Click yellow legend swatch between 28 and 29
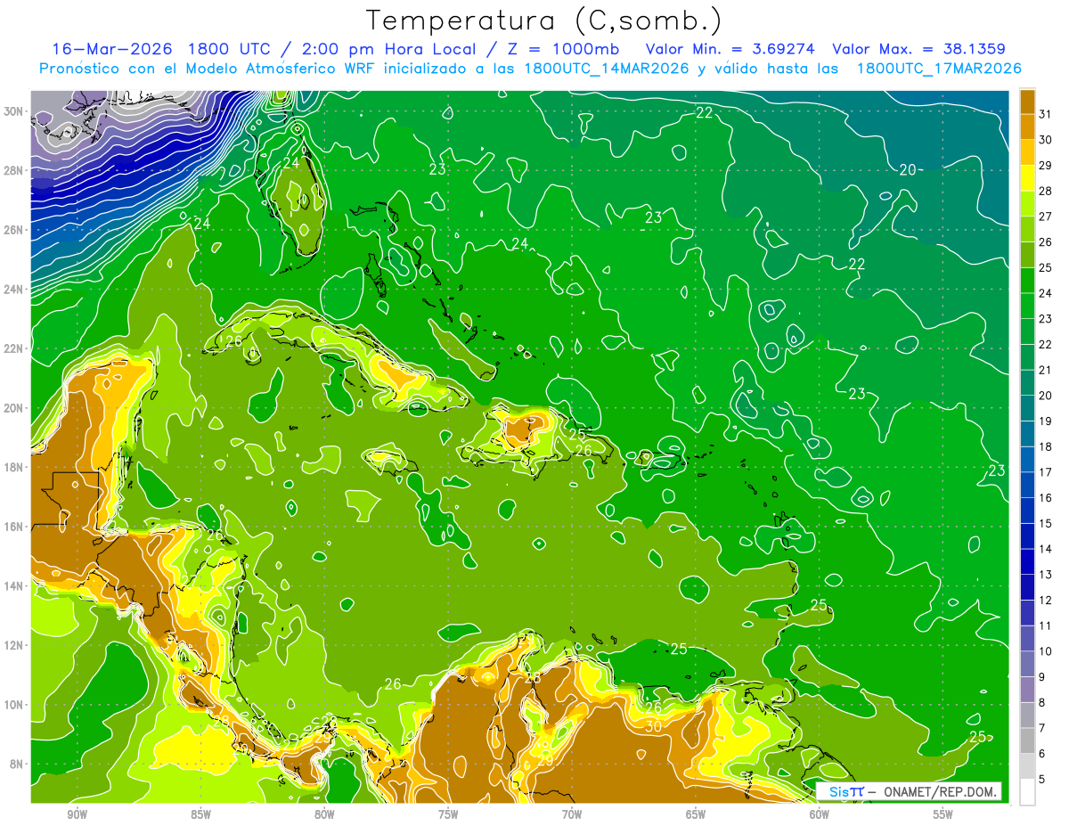Image resolution: width=1069 pixels, height=826 pixels. tap(1027, 178)
